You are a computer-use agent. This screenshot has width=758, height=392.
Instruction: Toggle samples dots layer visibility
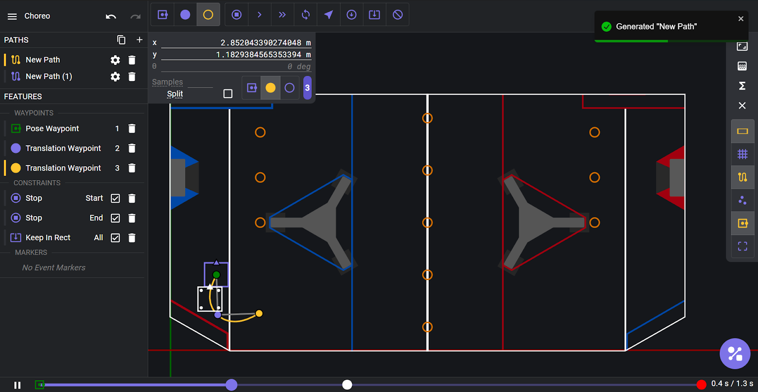[742, 200]
